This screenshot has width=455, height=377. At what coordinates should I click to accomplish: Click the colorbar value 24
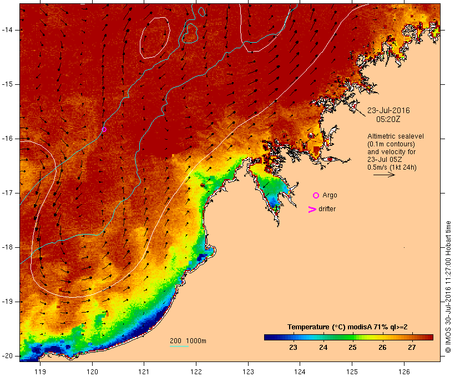coord(323,348)
